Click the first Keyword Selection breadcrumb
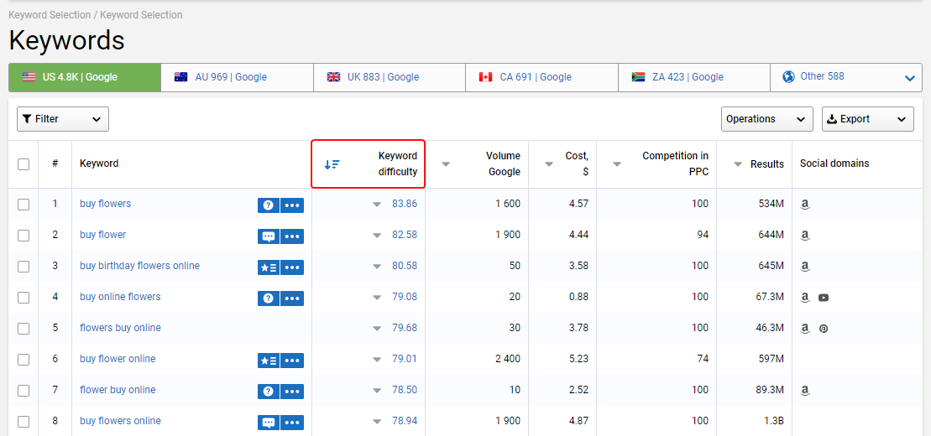Screen dimensions: 931x436 pos(50,15)
